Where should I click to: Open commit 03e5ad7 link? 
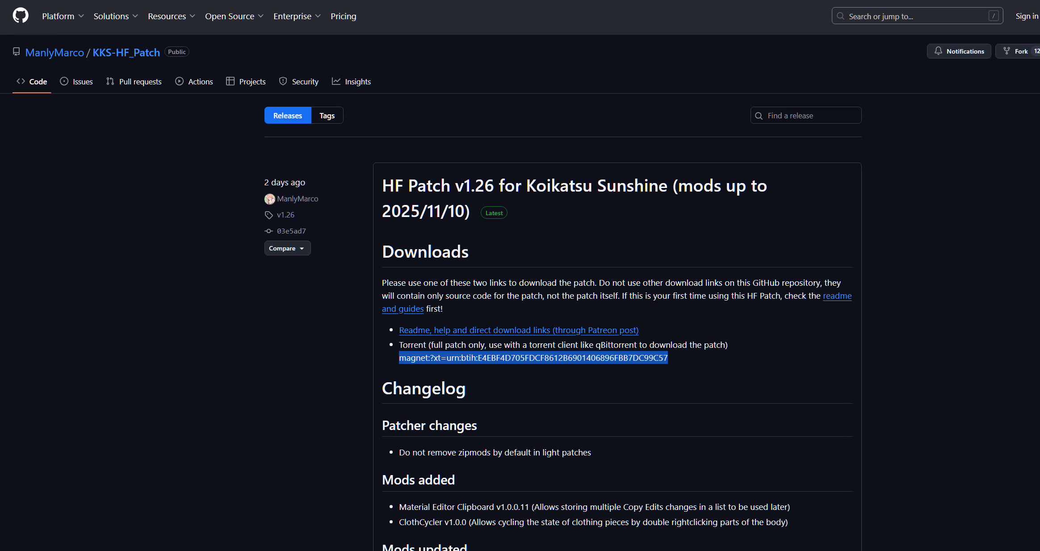coord(291,231)
